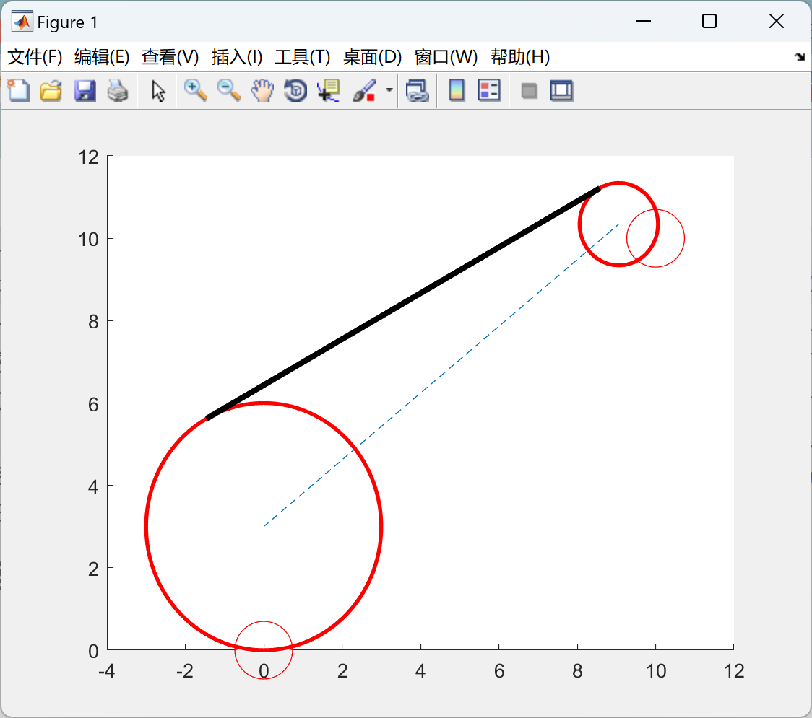Open the 插入(I) menu
The image size is (812, 718).
(x=237, y=57)
